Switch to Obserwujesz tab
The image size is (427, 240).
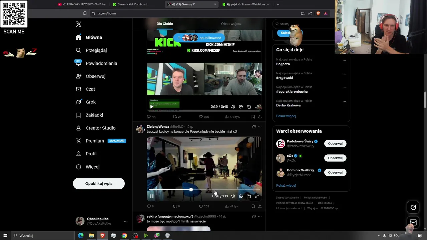point(231,24)
